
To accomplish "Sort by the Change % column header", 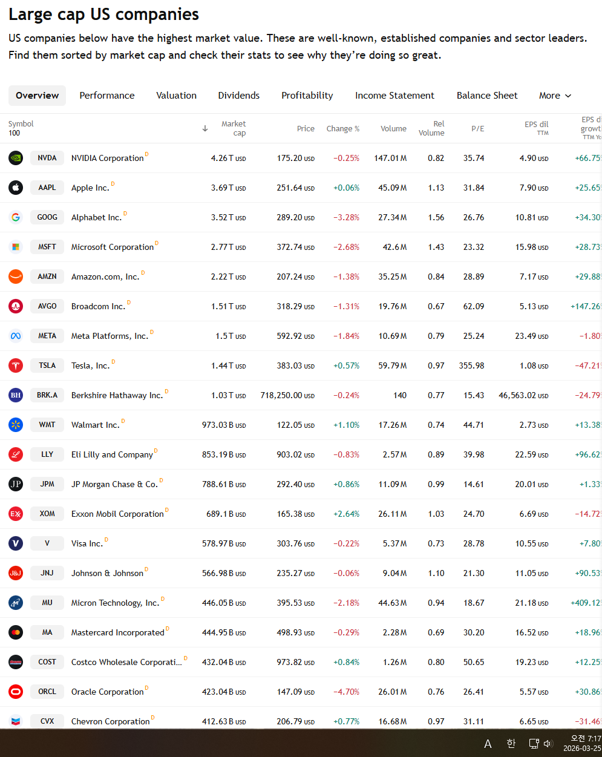I will pos(343,128).
